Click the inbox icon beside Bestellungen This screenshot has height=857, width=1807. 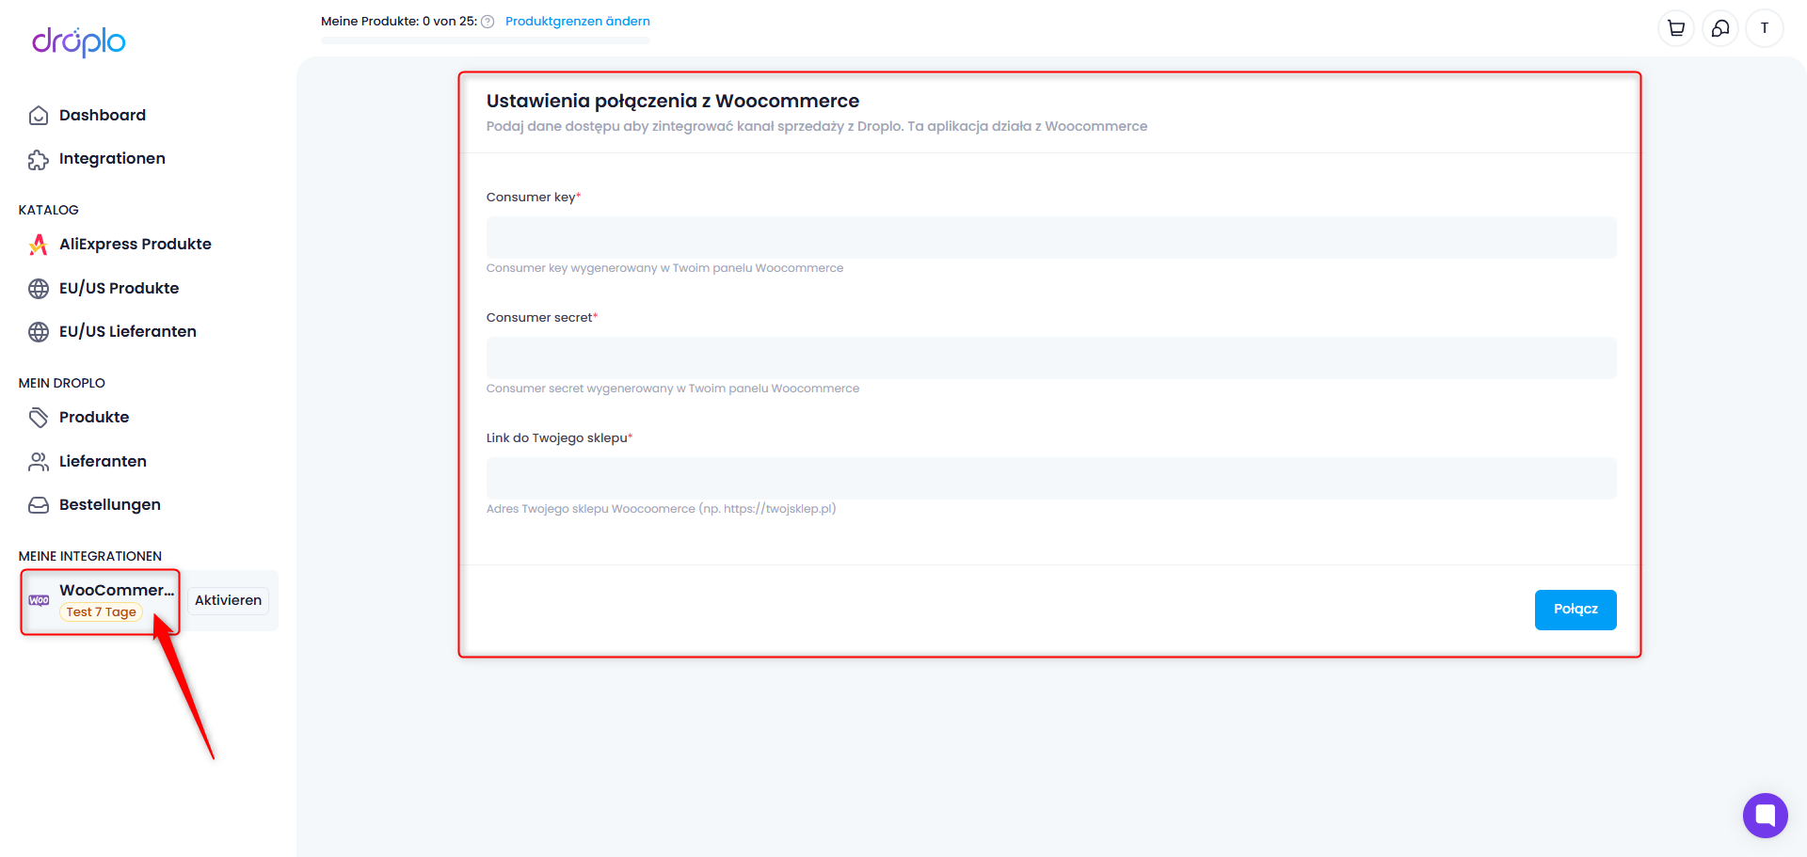click(x=39, y=505)
